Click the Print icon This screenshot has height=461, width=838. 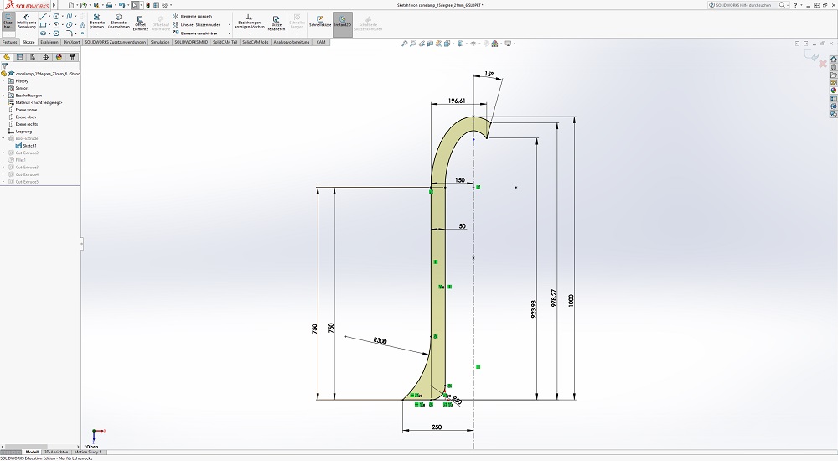pos(109,5)
